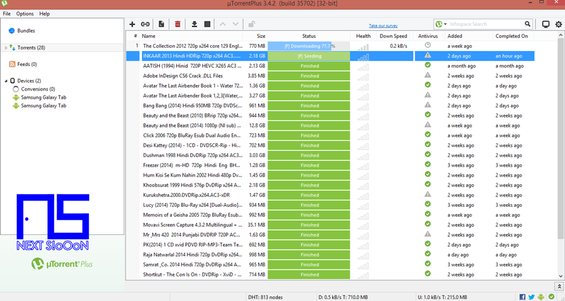Sort by the Down Speed column header
The width and height of the screenshot is (565, 301).
(x=393, y=36)
